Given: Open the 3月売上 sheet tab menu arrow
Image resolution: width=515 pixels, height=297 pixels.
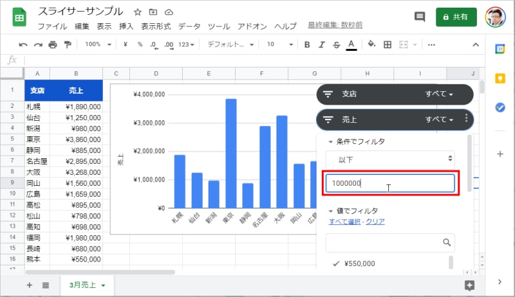Looking at the screenshot, I should click(x=104, y=285).
